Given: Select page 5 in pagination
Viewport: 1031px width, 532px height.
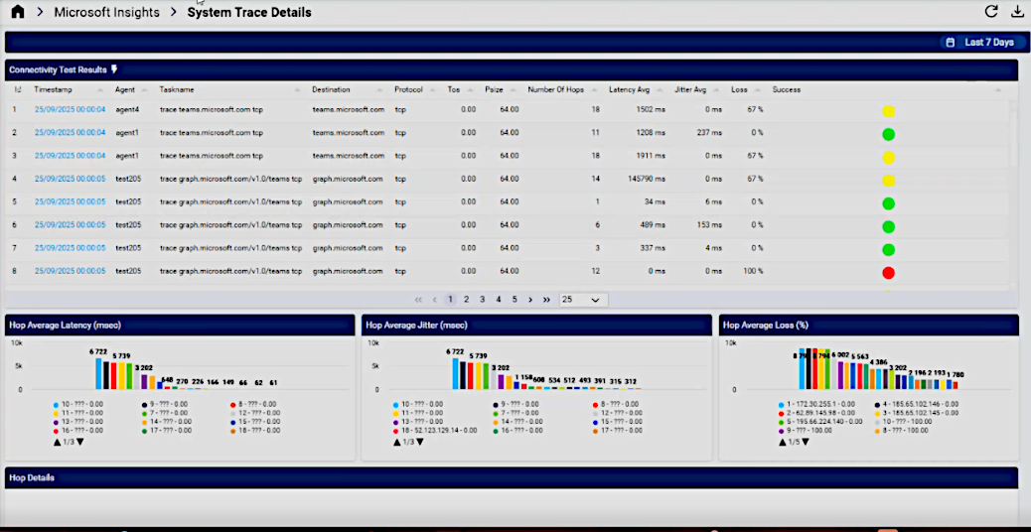Looking at the screenshot, I should click(x=515, y=300).
